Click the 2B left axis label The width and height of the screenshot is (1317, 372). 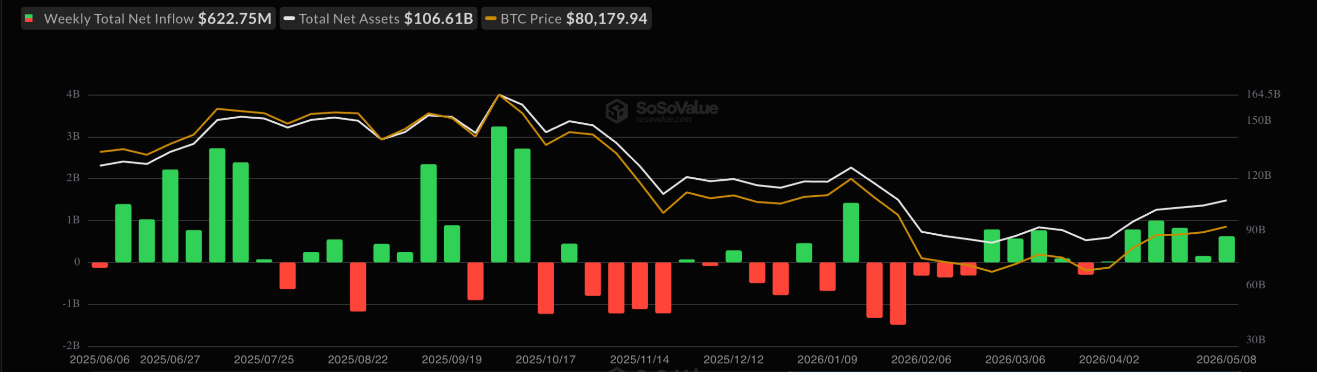(x=73, y=178)
